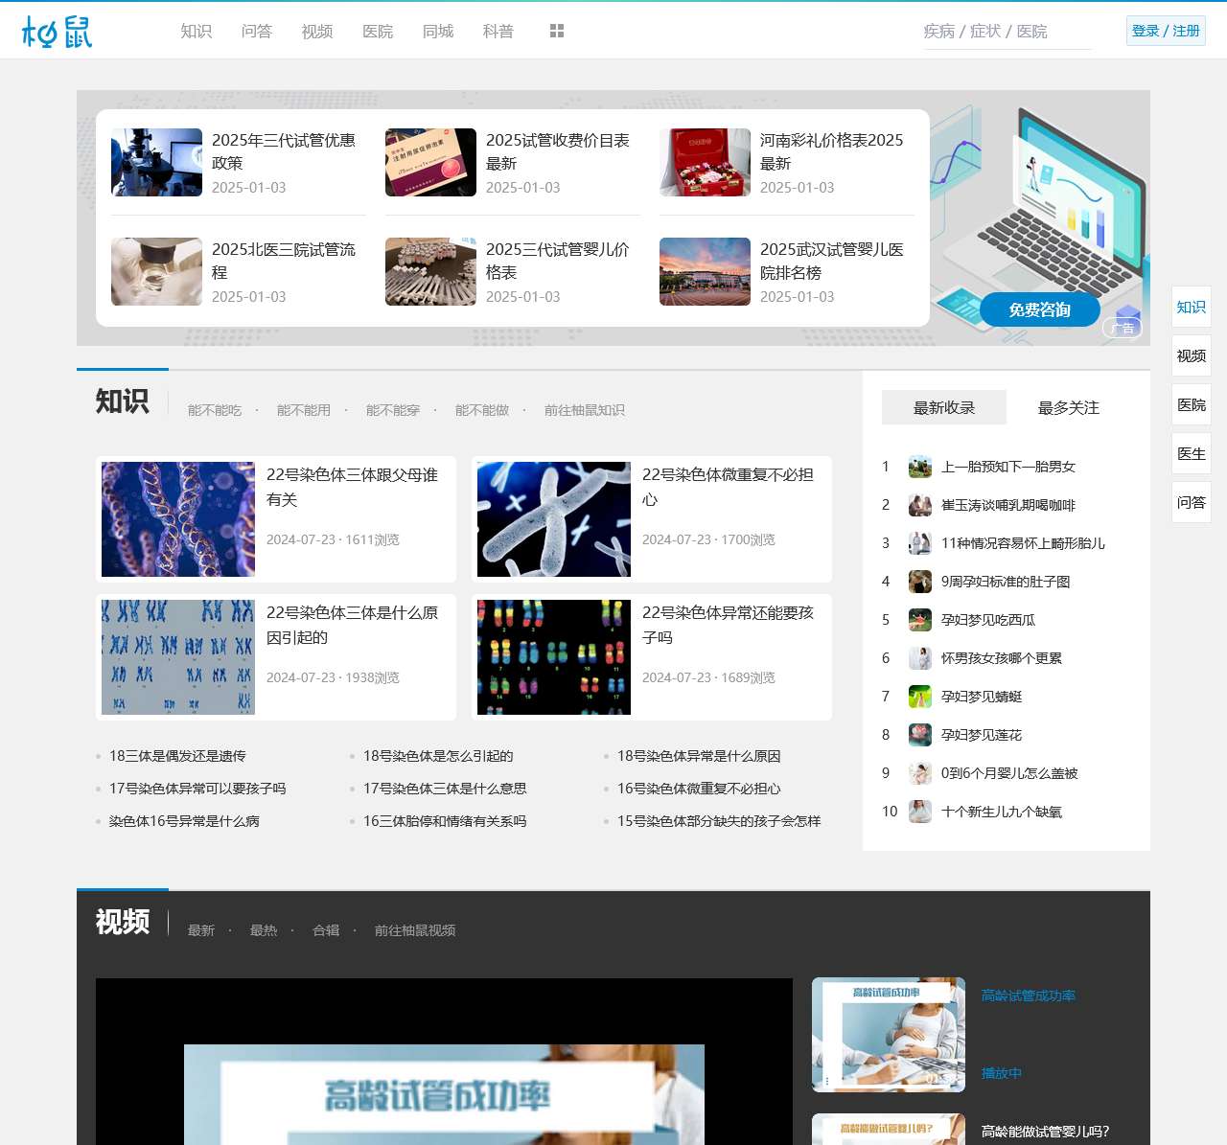Open the 22号染色体三体跟父母谁有关 DNA thumbnail
Image resolution: width=1227 pixels, height=1145 pixels.
pyautogui.click(x=178, y=519)
